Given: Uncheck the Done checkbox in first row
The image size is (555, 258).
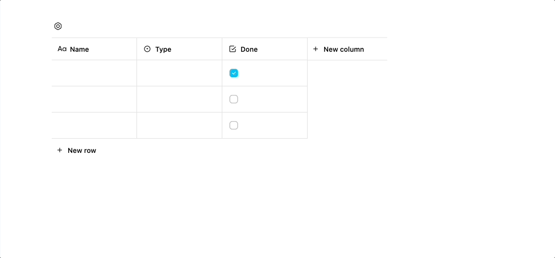Looking at the screenshot, I should coord(234,73).
